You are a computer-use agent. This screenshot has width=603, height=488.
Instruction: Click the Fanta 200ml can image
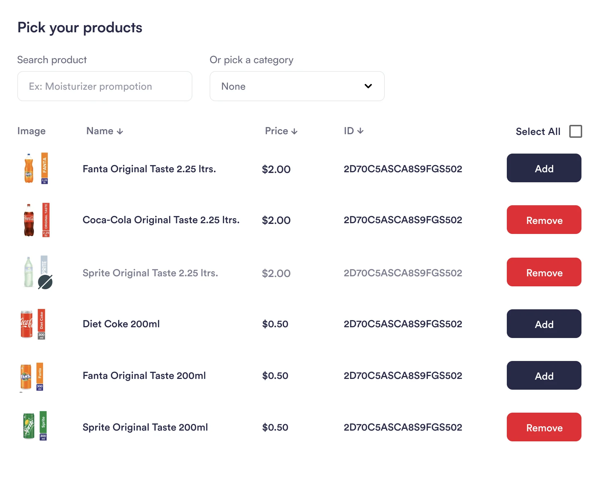pyautogui.click(x=32, y=376)
